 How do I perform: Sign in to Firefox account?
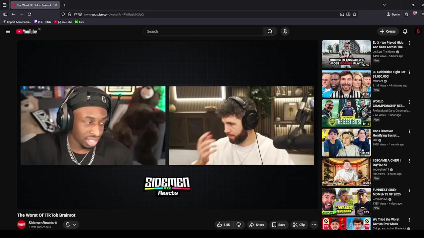pos(393,14)
